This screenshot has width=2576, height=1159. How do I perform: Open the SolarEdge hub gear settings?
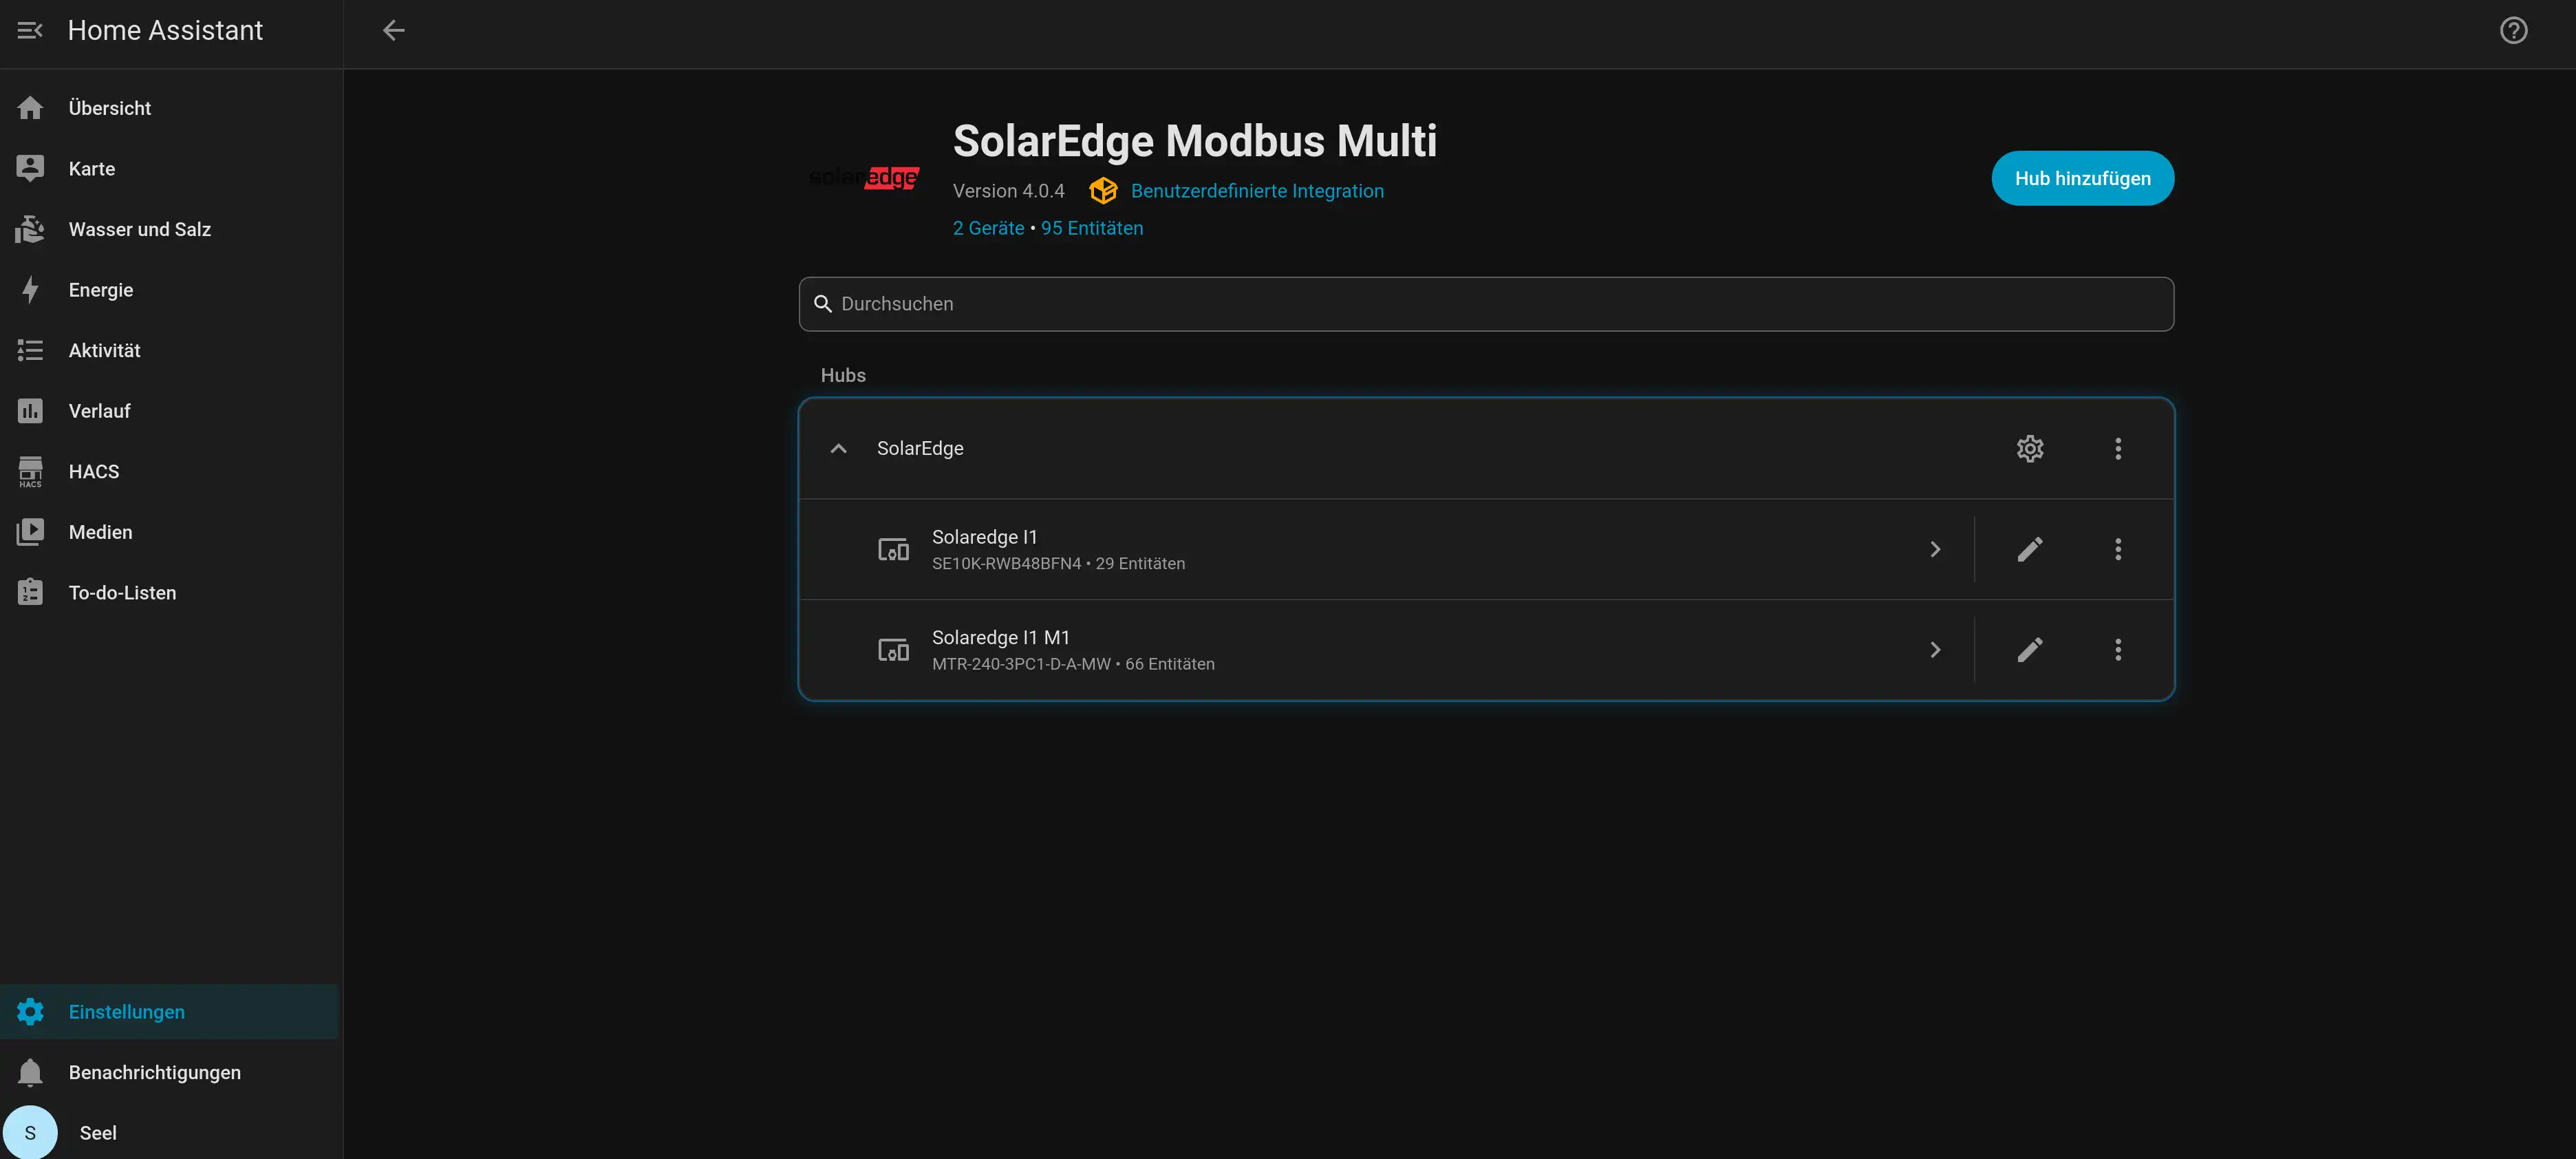point(2029,449)
